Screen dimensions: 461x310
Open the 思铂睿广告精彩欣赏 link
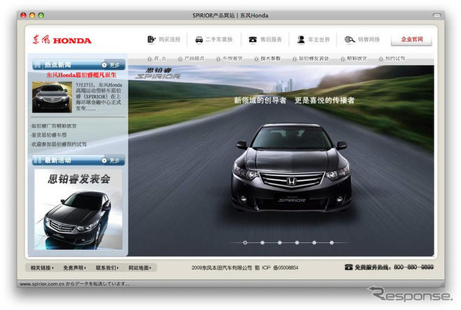pyautogui.click(x=53, y=126)
